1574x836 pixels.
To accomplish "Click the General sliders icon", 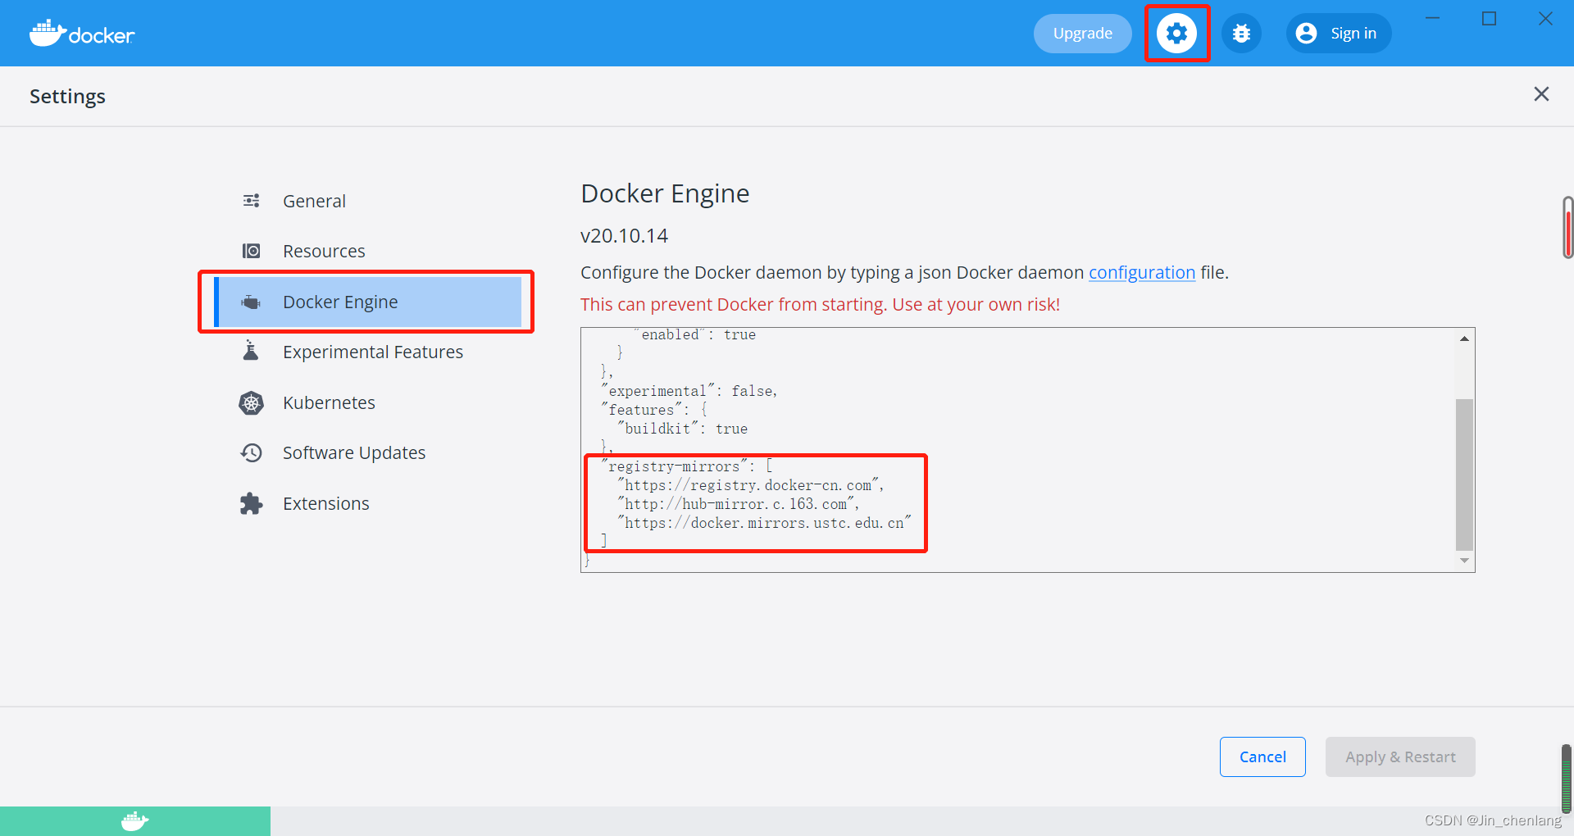I will [251, 201].
